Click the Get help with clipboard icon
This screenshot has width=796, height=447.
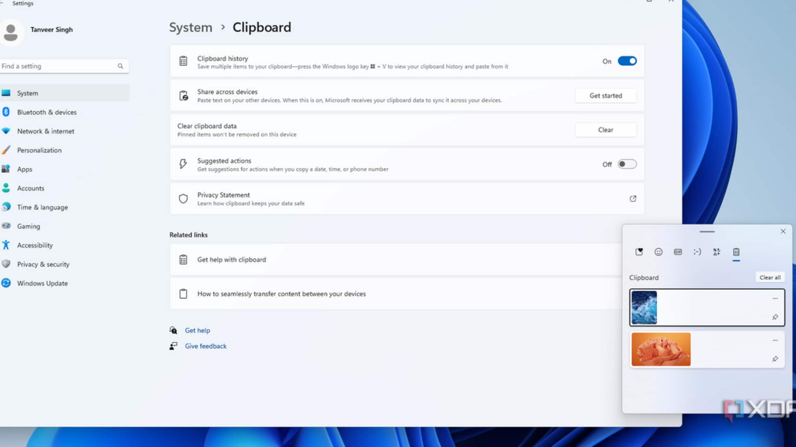pyautogui.click(x=183, y=260)
